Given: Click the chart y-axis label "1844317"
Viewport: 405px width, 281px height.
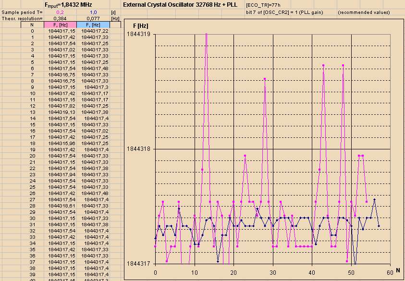Looking at the screenshot, I should (139, 264).
